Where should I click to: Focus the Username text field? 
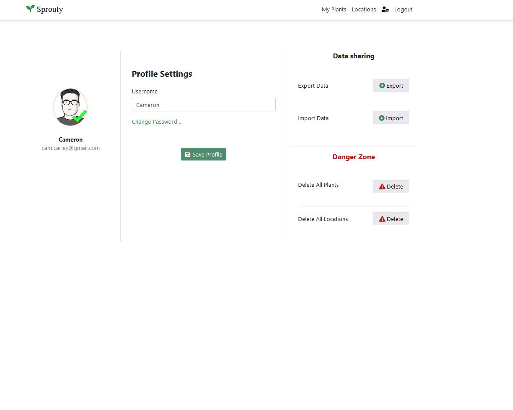204,105
